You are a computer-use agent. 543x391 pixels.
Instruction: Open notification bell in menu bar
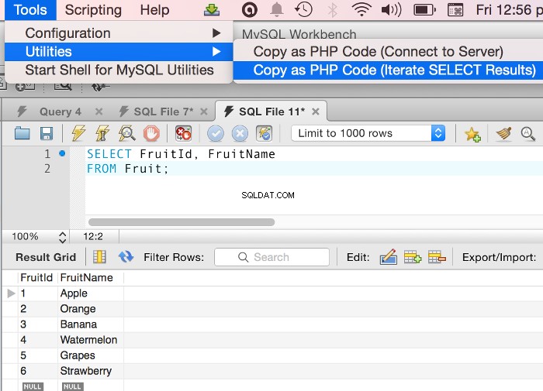pyautogui.click(x=276, y=10)
